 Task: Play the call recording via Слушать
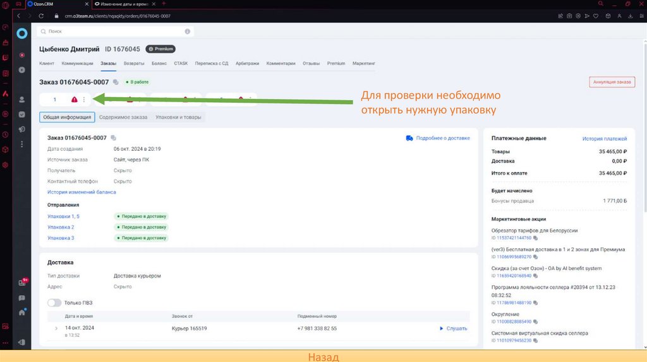453,329
